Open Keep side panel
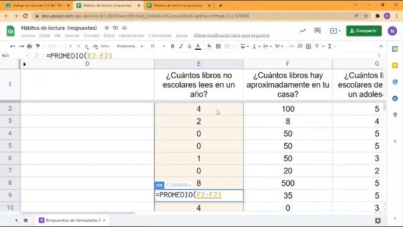Image resolution: width=403 pixels, height=227 pixels. point(395,66)
